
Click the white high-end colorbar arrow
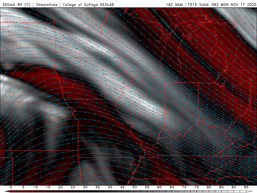coord(249,191)
